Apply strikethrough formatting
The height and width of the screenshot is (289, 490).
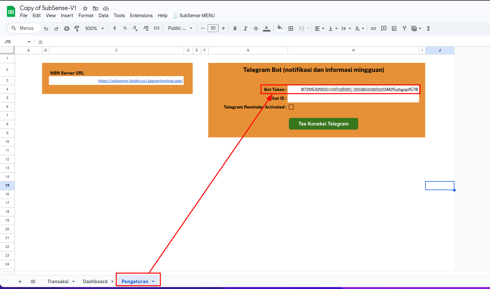256,29
